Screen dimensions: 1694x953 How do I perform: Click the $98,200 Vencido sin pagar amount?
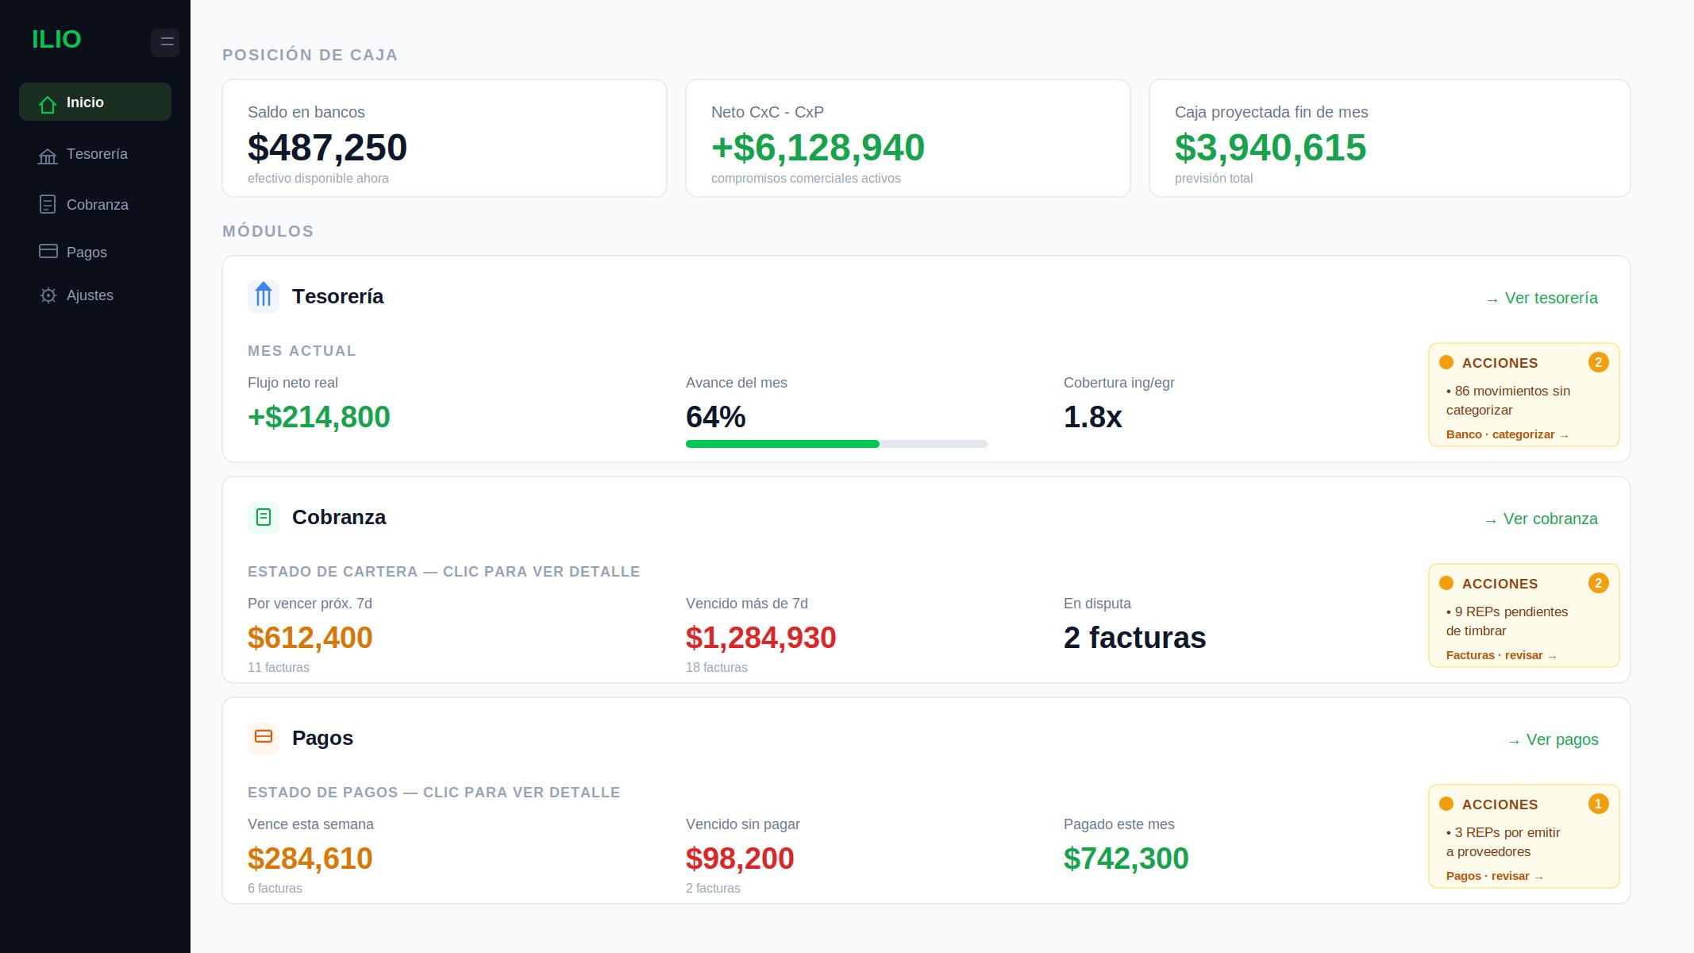(740, 858)
